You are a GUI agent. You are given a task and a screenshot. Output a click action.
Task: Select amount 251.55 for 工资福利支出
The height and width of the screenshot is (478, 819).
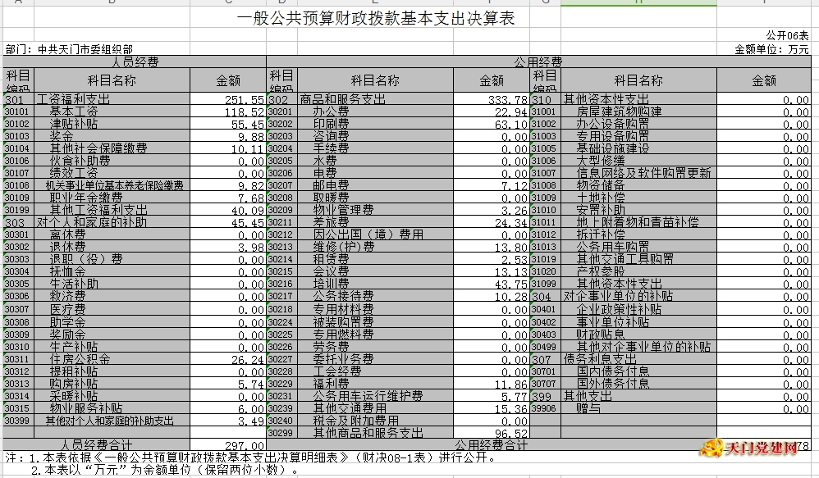228,98
